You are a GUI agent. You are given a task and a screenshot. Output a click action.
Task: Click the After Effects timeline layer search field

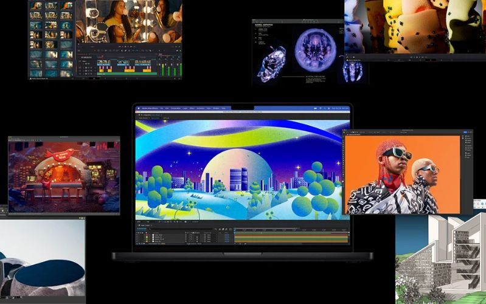pos(181,229)
